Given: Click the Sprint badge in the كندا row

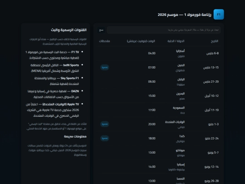Looking at the screenshot, I should click(104, 138).
